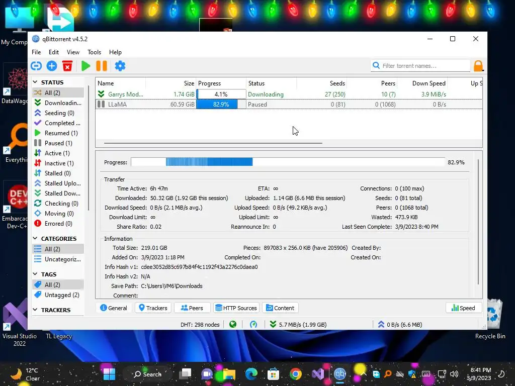Click the pieces progress bar in details

click(288, 162)
